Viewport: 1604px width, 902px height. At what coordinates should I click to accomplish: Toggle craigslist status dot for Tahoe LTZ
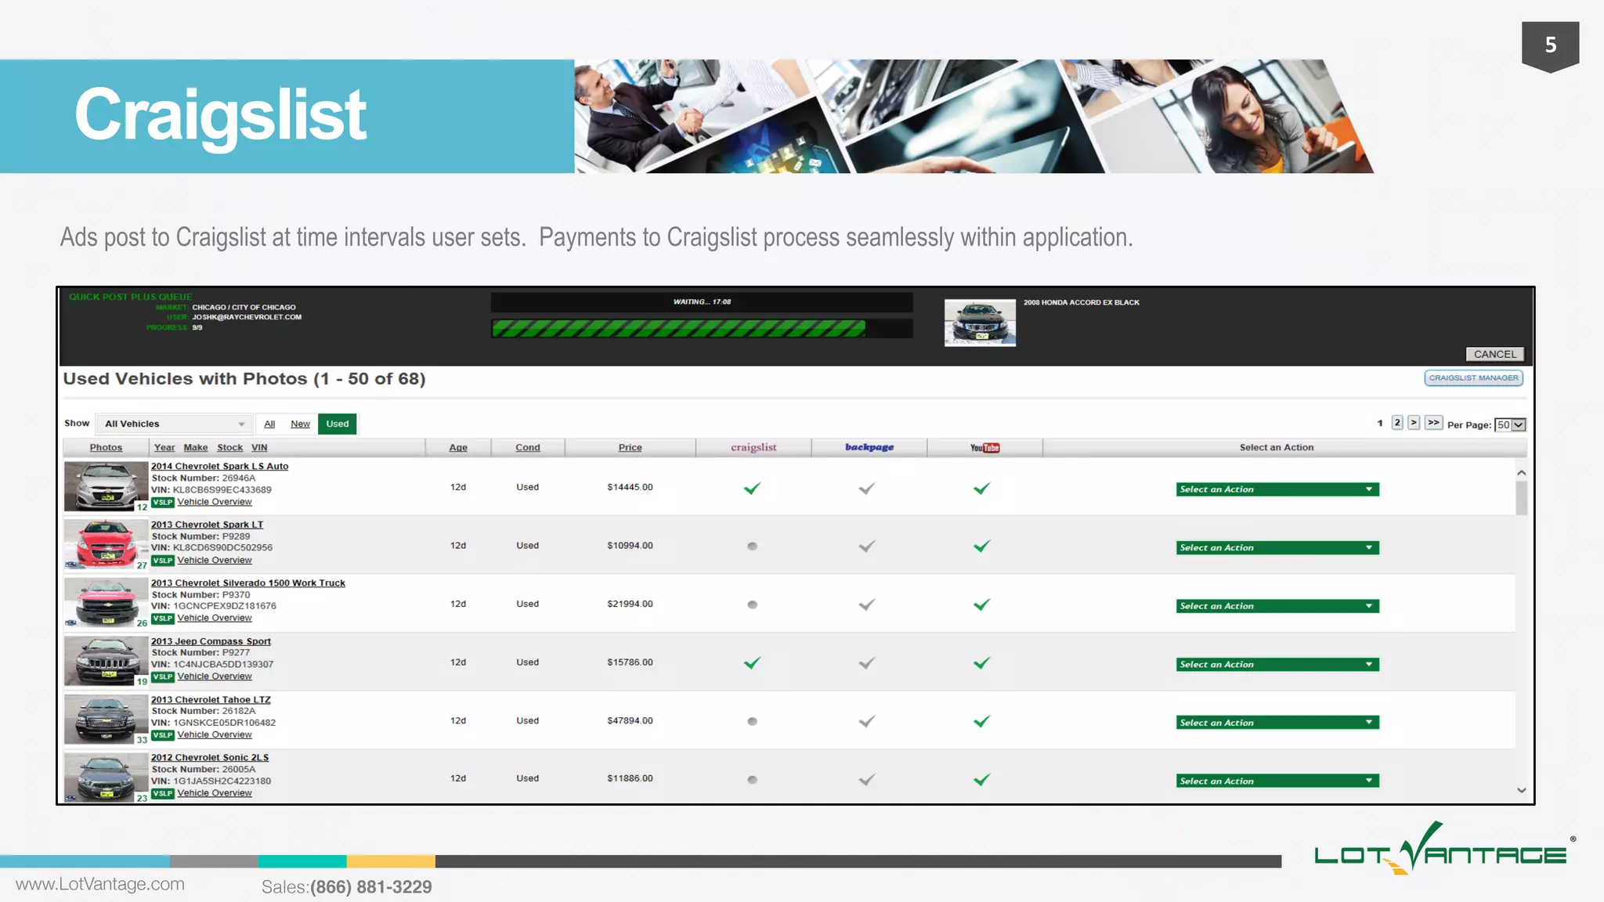coord(752,721)
